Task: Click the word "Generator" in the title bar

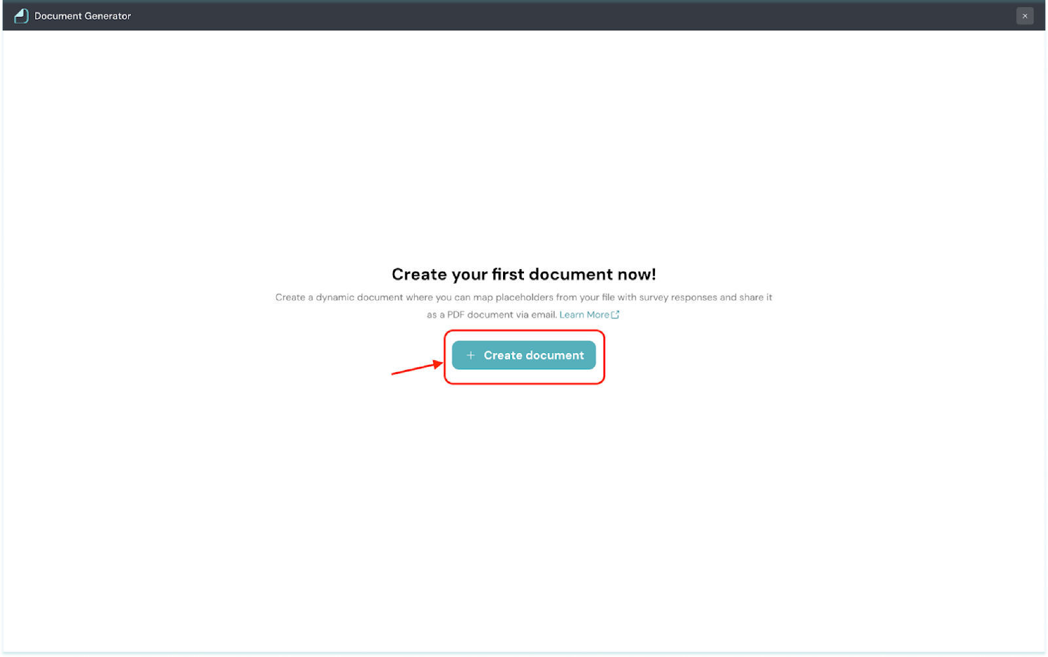Action: (107, 16)
